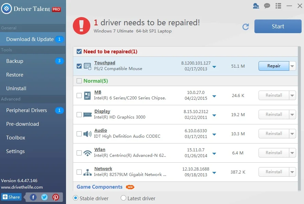Reinstall the Audio driver
Viewport: 304px width, 204px height.
tap(274, 134)
